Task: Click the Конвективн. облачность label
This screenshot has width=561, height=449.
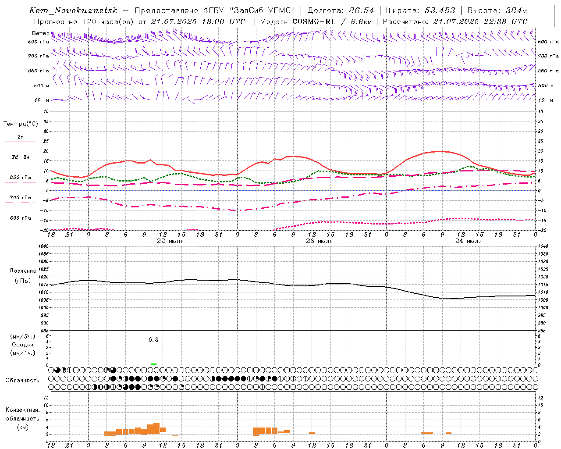Action: [x=22, y=414]
